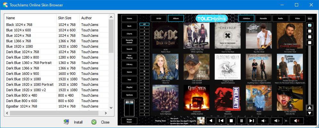The image size is (319, 128).
Task: Click the left-pointing play arrow icon
Action: (x=210, y=121)
